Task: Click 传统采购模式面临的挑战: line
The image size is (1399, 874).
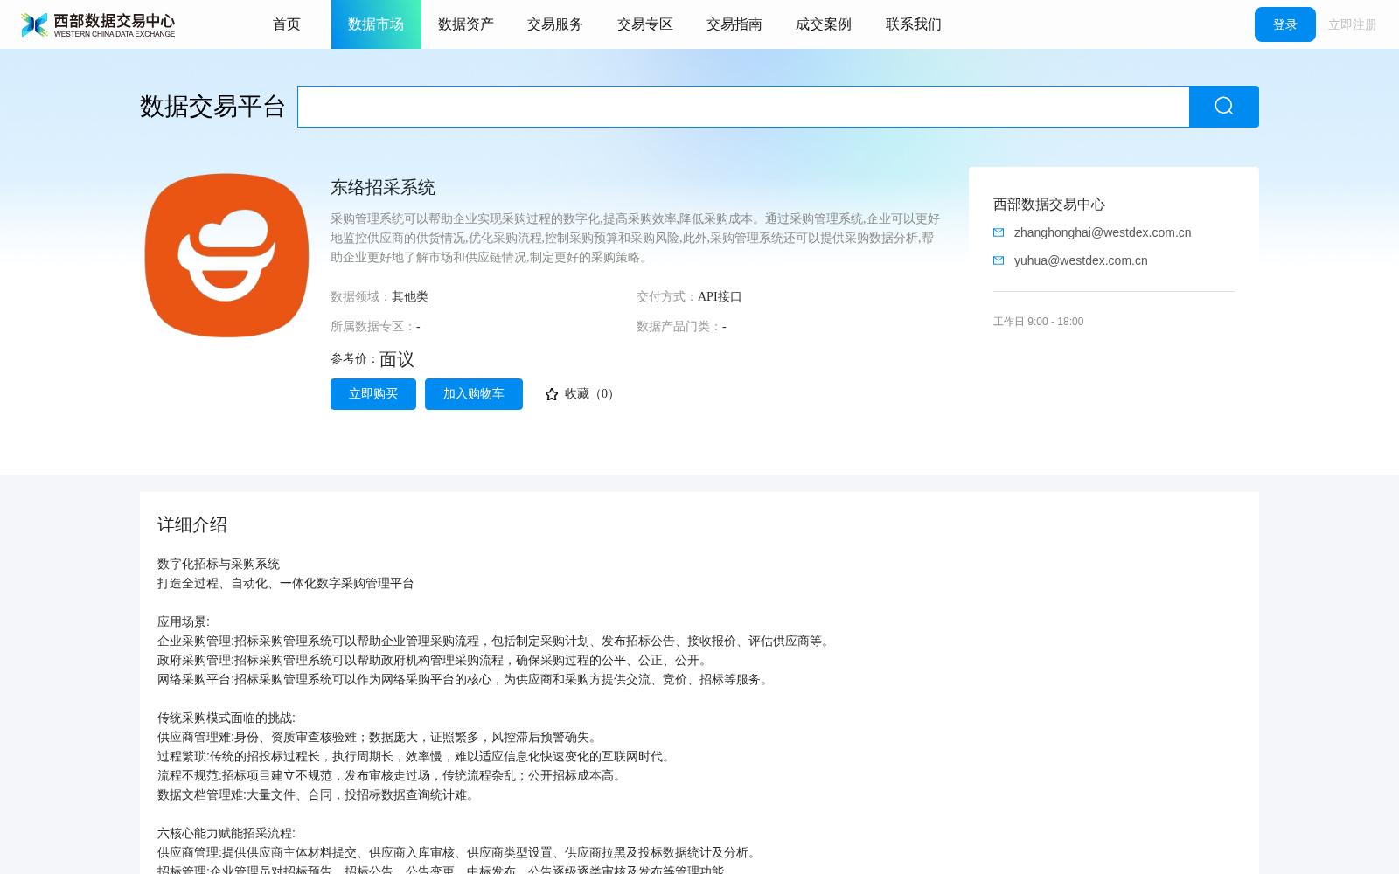Action: coord(226,718)
